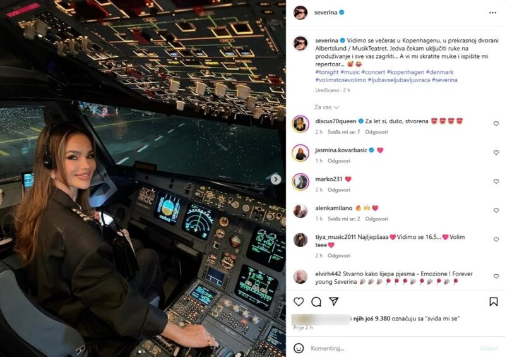The height and width of the screenshot is (357, 505).
Task: Open the emoji picker in comment box
Action: (x=299, y=348)
